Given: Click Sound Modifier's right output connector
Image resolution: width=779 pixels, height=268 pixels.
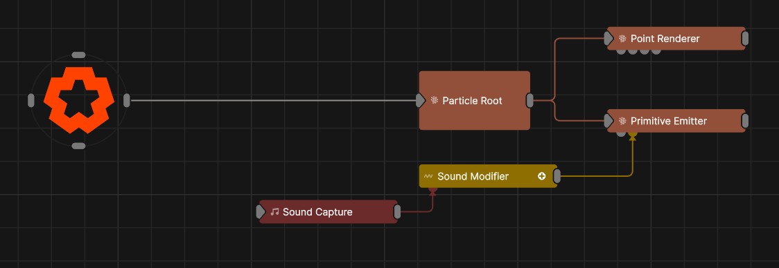Looking at the screenshot, I should click(x=557, y=176).
